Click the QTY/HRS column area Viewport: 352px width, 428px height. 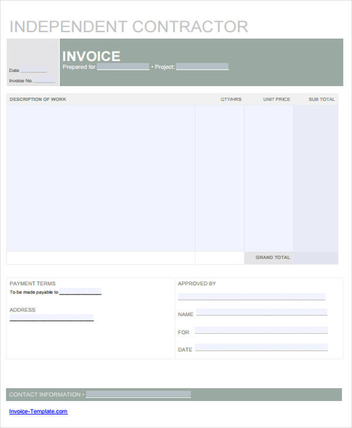(x=220, y=178)
